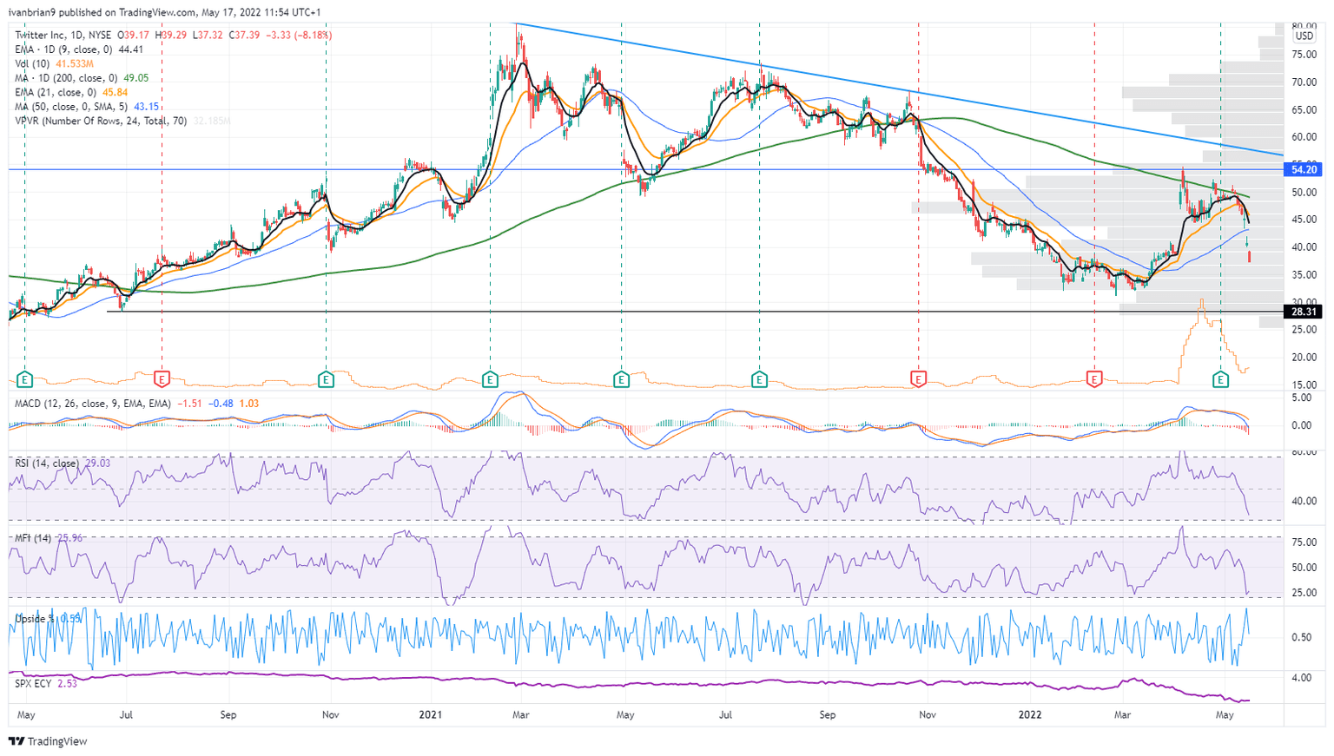Viewport: 1334px width, 756px height.
Task: Click the TradingView logo at the bottom
Action: coord(49,741)
